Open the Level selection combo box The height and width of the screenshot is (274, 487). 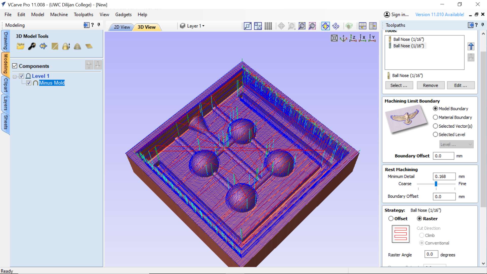pos(456,144)
